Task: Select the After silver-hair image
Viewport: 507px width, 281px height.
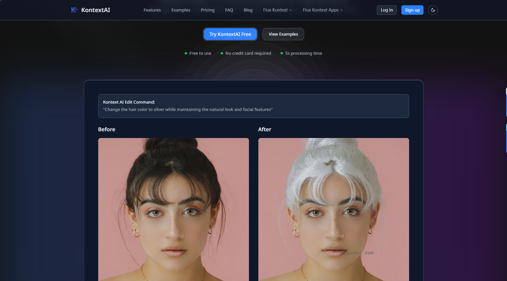Action: 334,209
